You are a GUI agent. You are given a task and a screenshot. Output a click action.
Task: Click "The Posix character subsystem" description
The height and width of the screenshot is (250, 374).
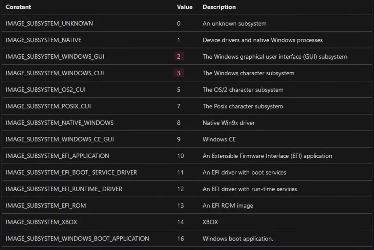tap(243, 106)
